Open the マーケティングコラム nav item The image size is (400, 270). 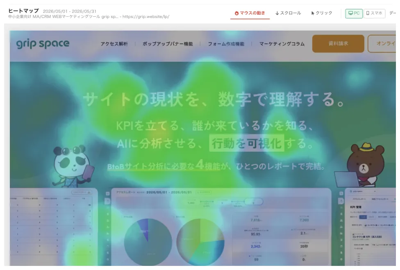pyautogui.click(x=282, y=44)
